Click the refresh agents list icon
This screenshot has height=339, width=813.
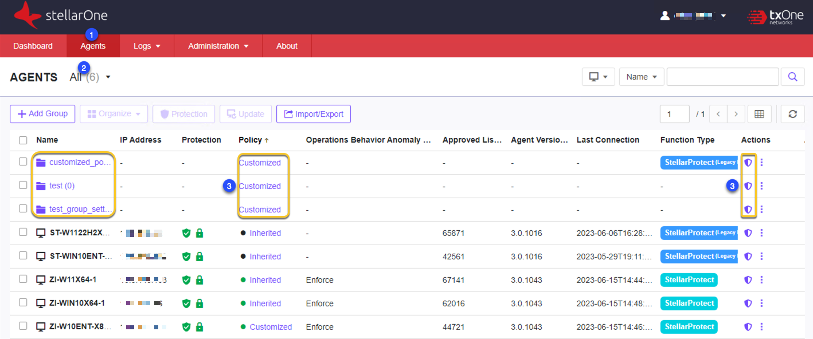[x=792, y=114]
